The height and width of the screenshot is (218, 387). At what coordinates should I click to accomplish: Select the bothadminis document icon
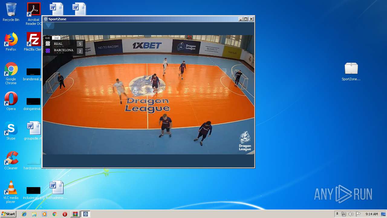(57, 190)
